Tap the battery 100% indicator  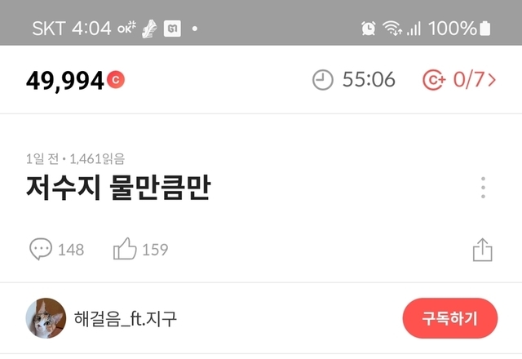[x=459, y=29]
